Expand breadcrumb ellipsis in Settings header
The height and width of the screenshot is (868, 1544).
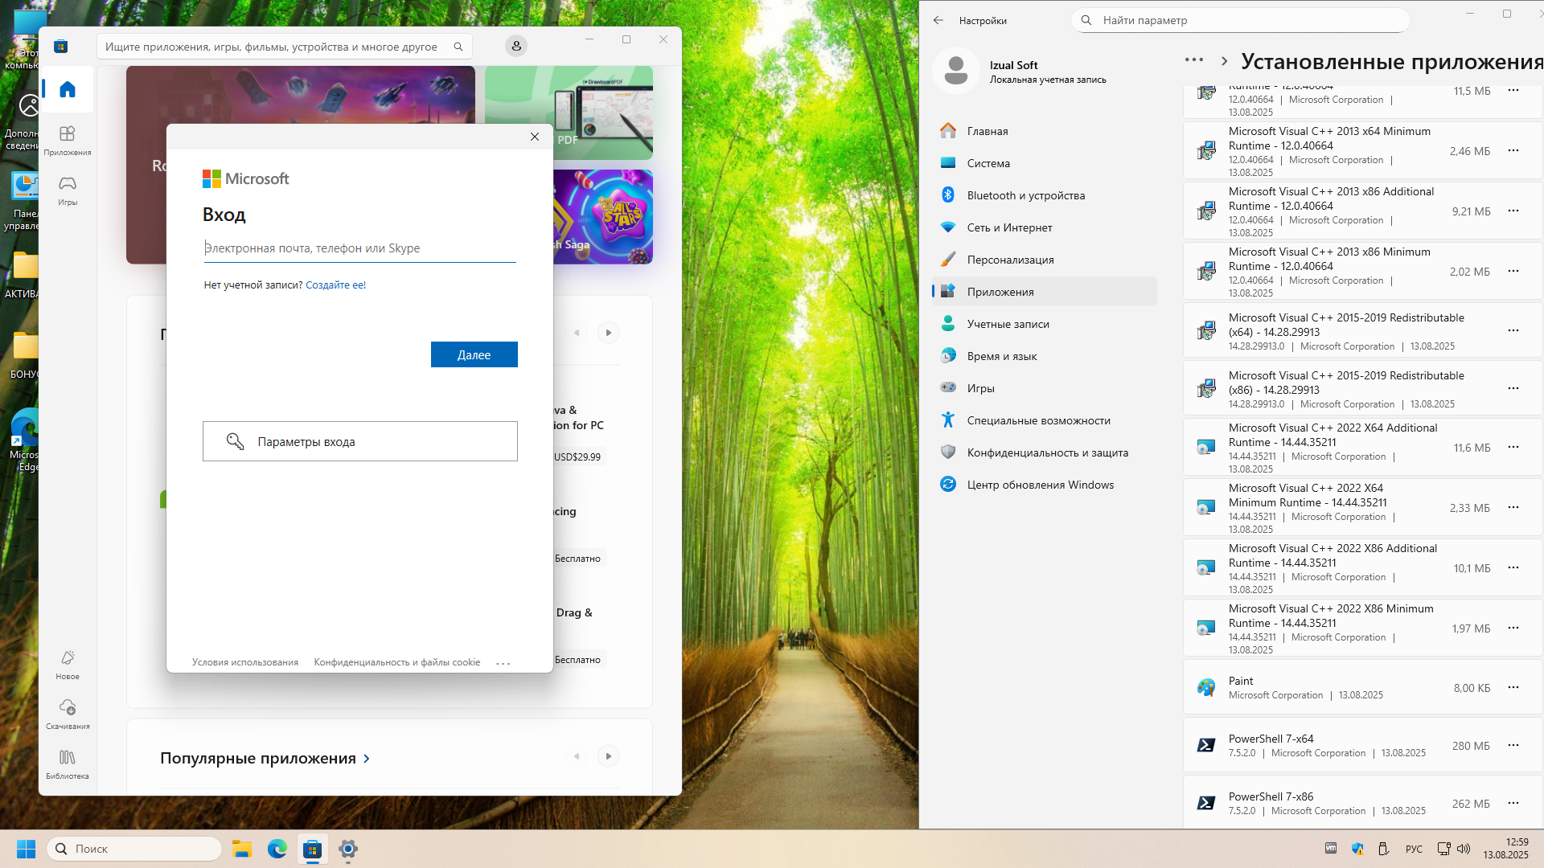pyautogui.click(x=1194, y=60)
